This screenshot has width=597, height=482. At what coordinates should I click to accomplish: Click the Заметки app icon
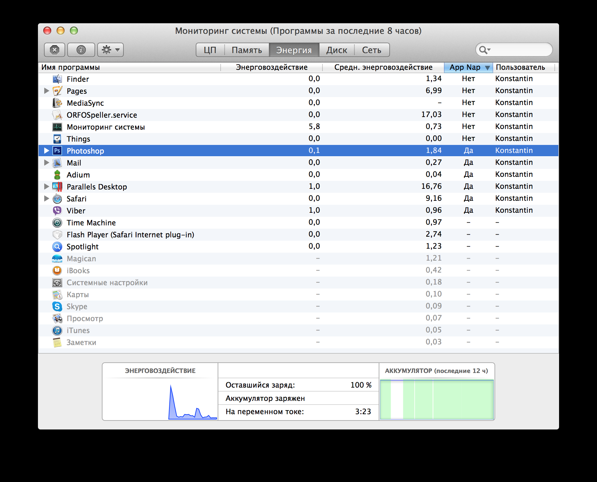click(57, 342)
